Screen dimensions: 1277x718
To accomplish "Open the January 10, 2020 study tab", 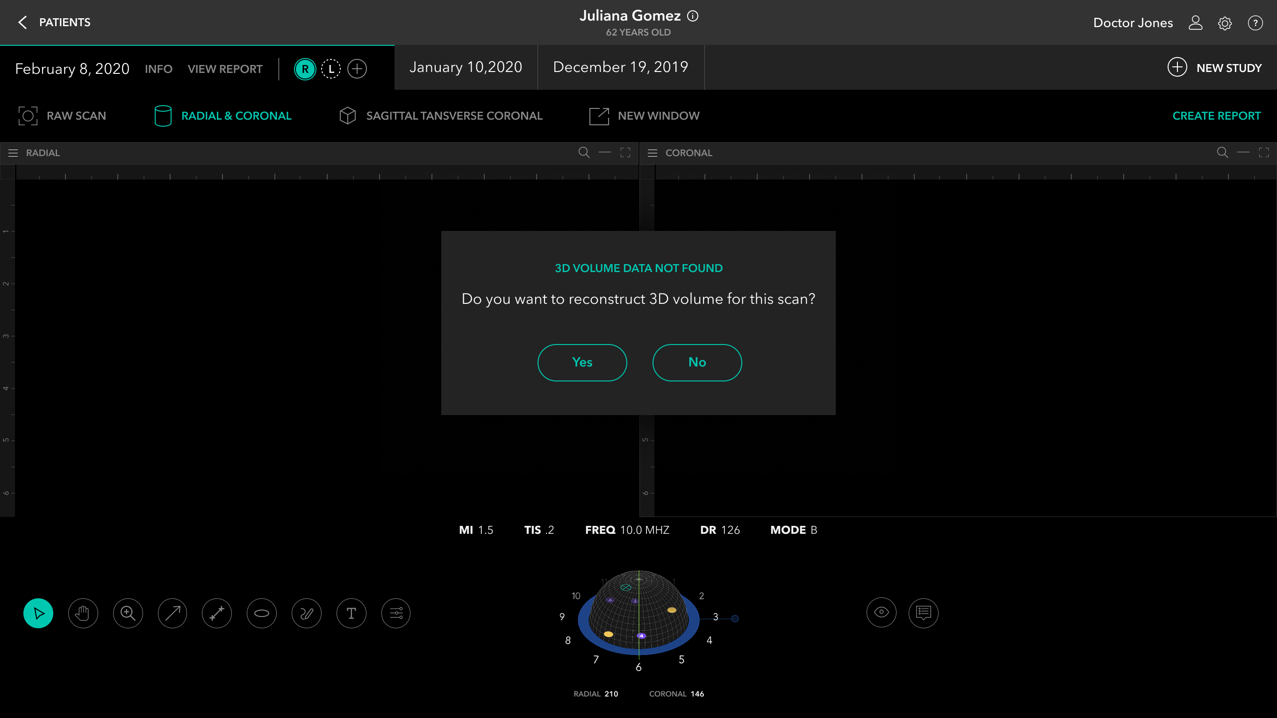I will click(466, 67).
